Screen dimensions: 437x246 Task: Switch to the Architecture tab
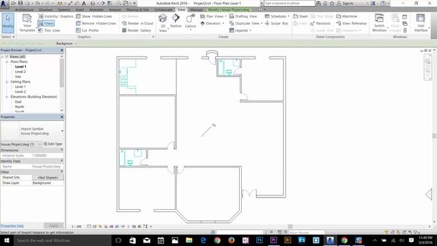point(25,10)
